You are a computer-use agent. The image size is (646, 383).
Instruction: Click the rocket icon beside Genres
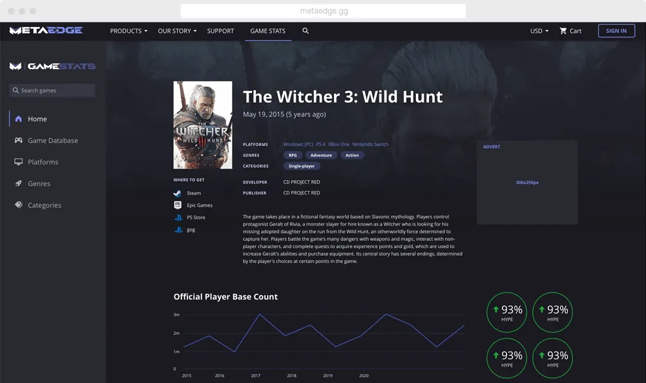[x=19, y=183]
